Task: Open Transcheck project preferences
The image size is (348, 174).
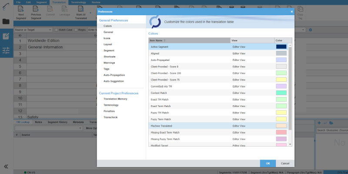Action: pos(110,117)
